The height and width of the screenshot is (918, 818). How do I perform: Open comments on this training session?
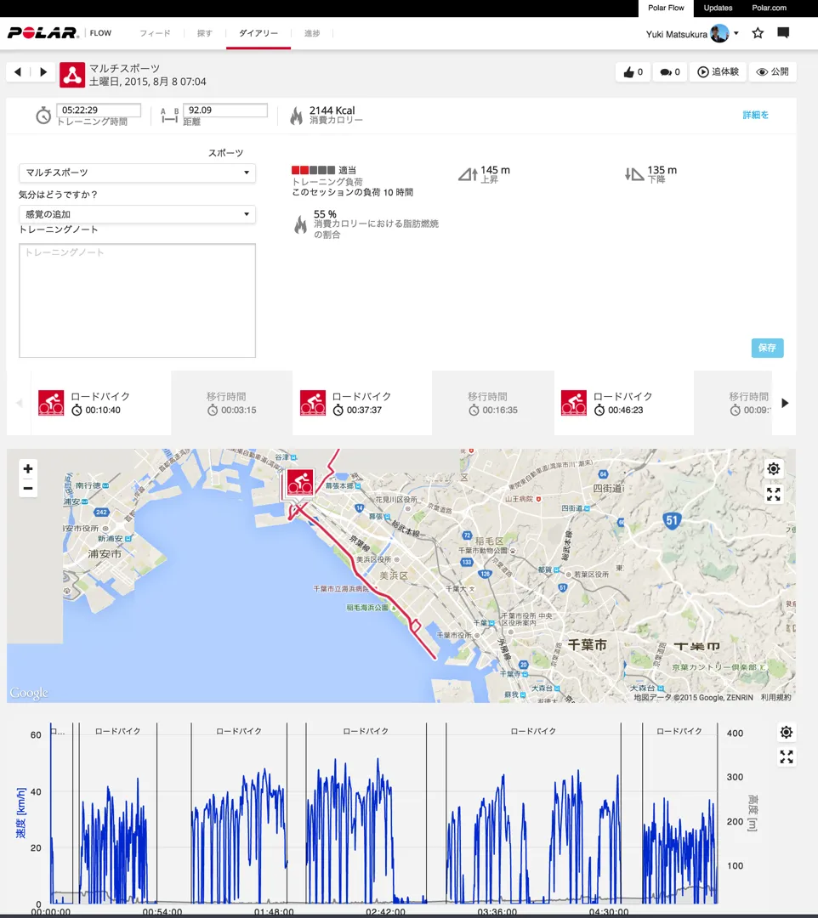point(670,72)
